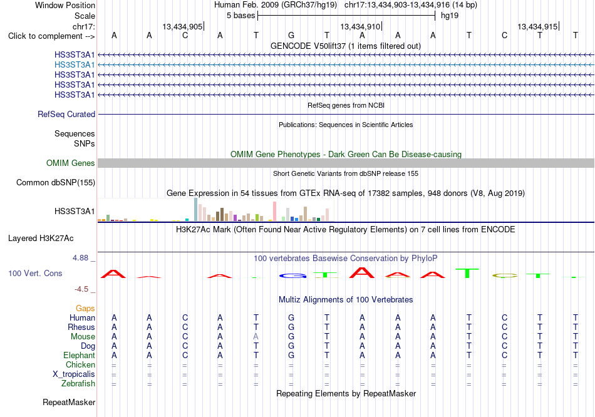Open the GENCODE V50lift37 track title
Screen dimensions: 595x417
345,46
